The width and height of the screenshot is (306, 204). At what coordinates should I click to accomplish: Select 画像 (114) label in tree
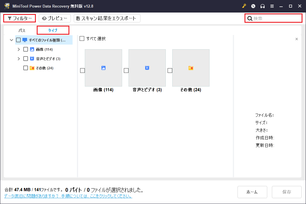[x=44, y=49]
